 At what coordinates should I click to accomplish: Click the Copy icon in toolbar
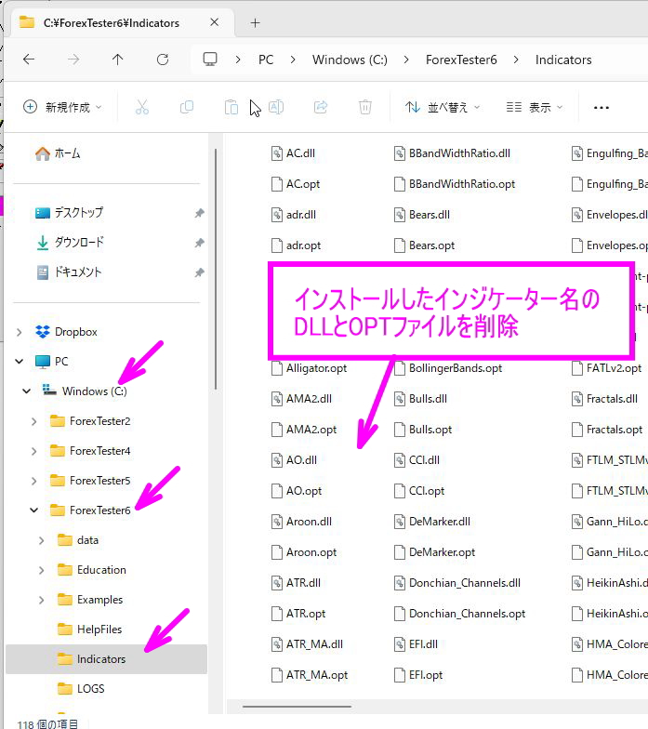coord(187,108)
